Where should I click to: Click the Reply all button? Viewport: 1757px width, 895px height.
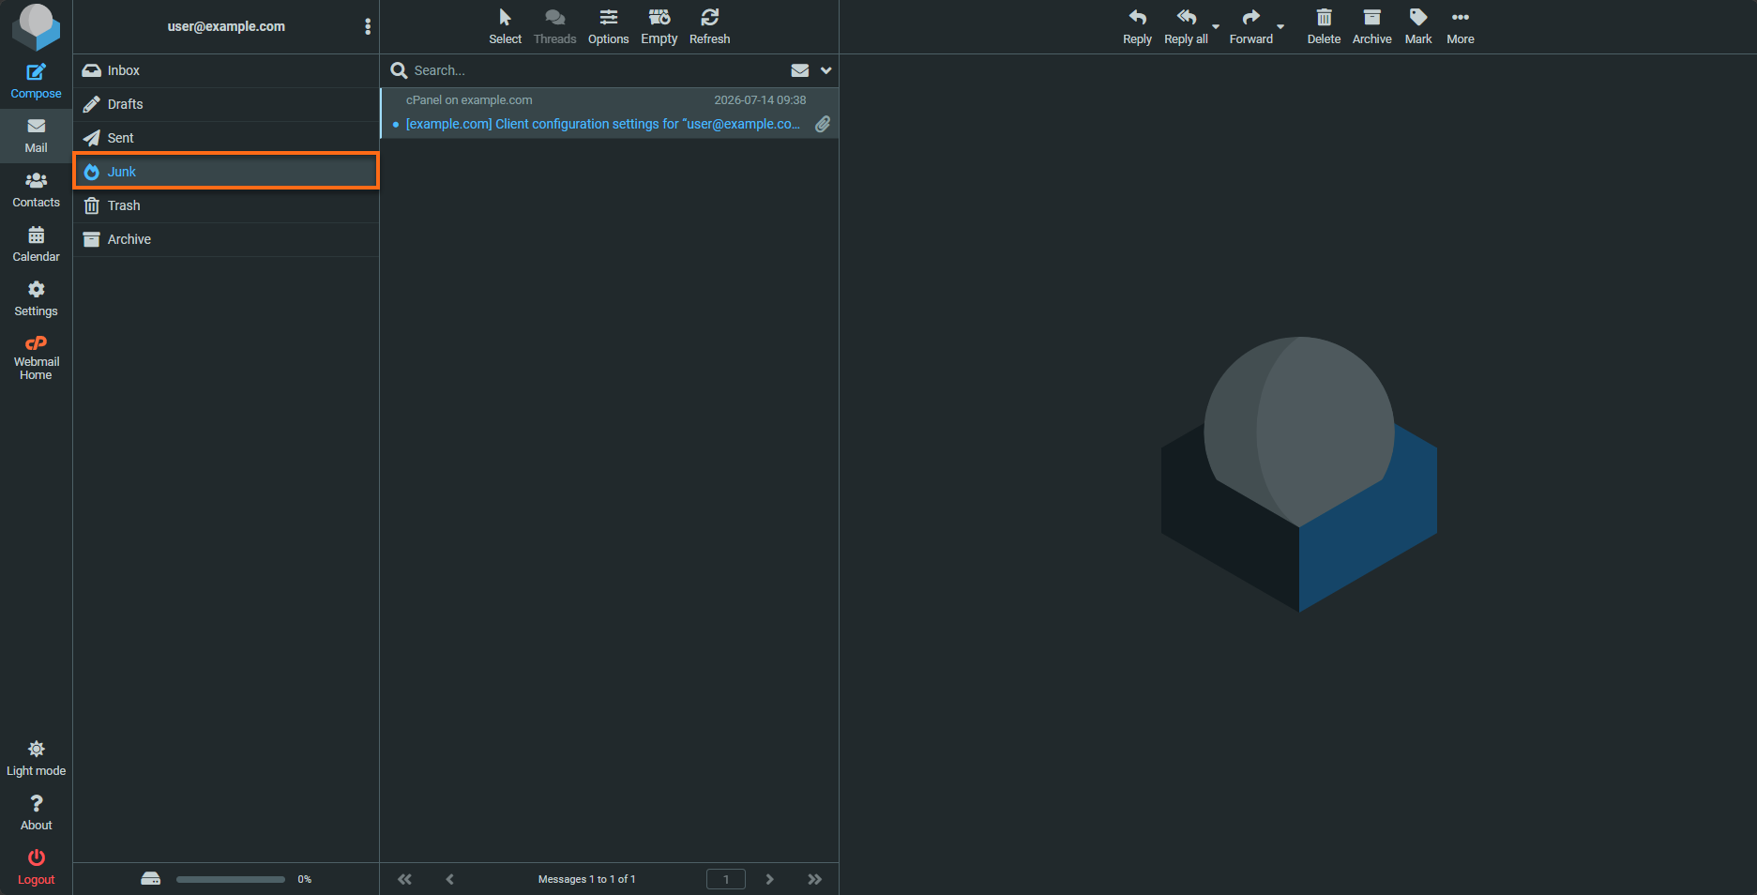(1187, 26)
